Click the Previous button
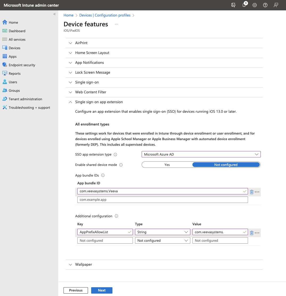This screenshot has height=296, width=286. (x=76, y=290)
